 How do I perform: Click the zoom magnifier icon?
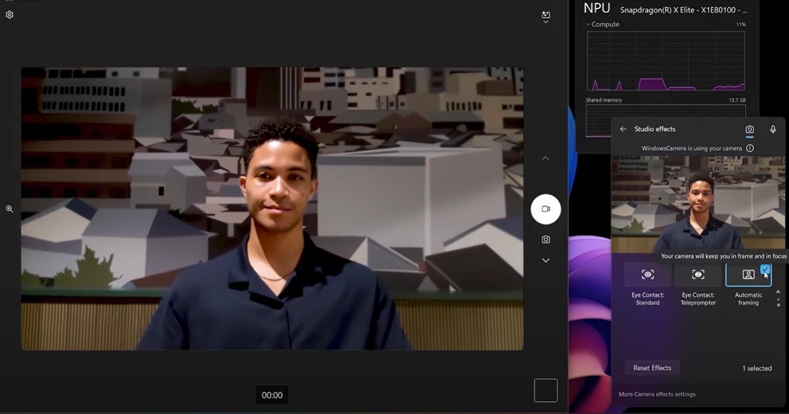[x=9, y=209]
